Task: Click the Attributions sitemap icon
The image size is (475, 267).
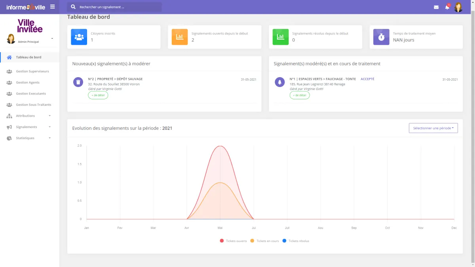Action: click(x=9, y=116)
